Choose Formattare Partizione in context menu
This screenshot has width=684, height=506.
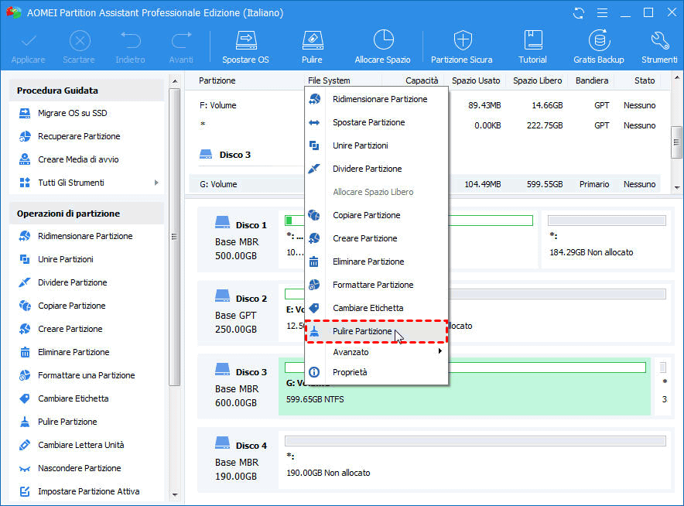373,285
